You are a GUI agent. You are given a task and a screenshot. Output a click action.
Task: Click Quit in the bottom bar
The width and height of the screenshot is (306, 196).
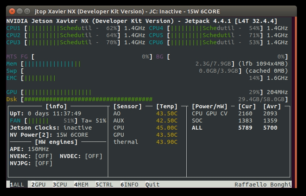pos(153,185)
